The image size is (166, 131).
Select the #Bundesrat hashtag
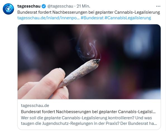click(x=92, y=18)
